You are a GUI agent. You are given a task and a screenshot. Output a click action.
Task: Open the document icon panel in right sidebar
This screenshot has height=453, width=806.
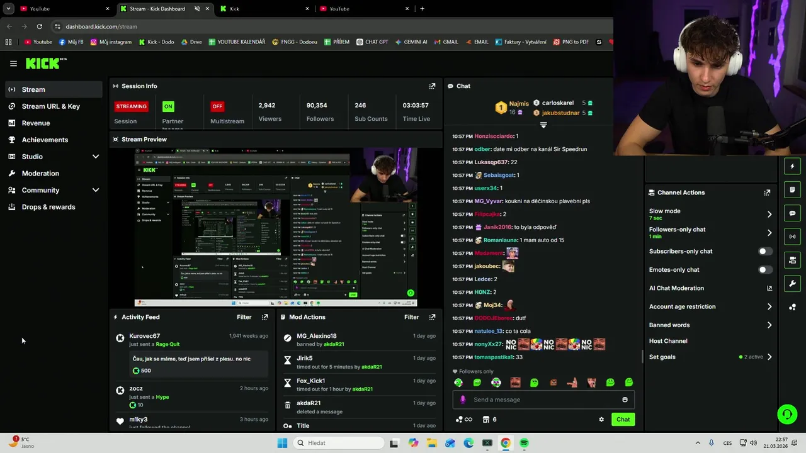click(792, 189)
